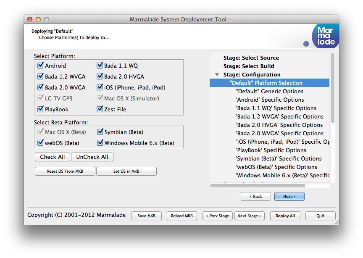Toggle the PlayBook platform checkbox
363x258 pixels.
pyautogui.click(x=41, y=109)
